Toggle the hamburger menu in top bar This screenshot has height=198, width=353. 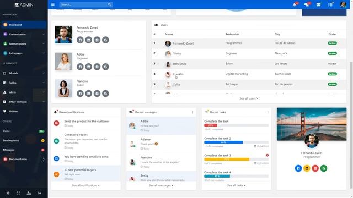pyautogui.click(x=53, y=4)
